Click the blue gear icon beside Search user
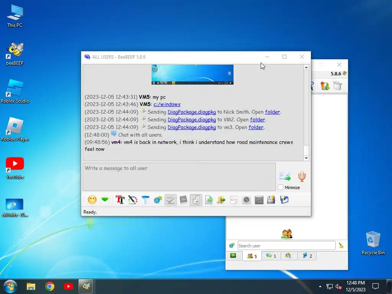 [232, 245]
